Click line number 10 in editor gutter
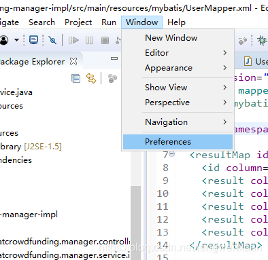Viewport: 268px width, 260px height. tap(163, 193)
